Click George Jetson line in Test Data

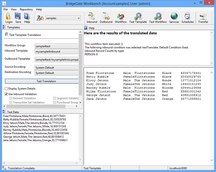tap(34, 137)
